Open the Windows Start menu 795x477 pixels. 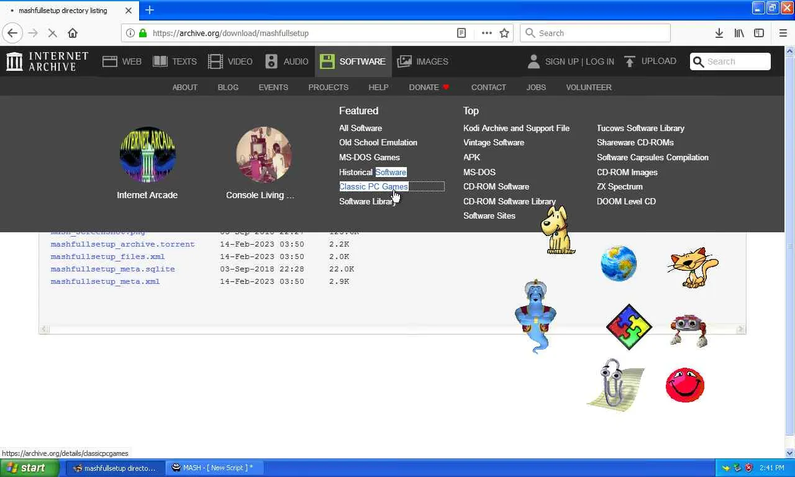(x=30, y=468)
